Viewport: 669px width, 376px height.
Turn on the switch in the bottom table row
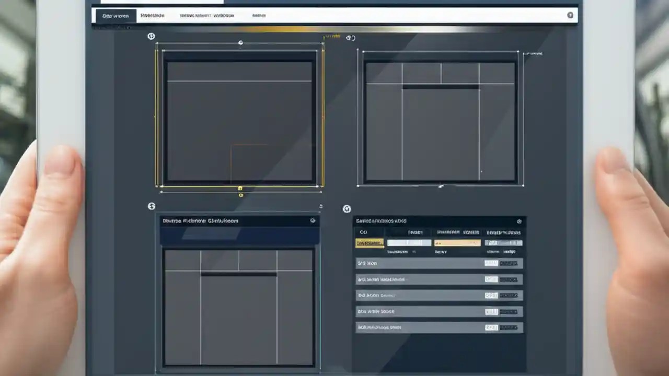tap(491, 327)
